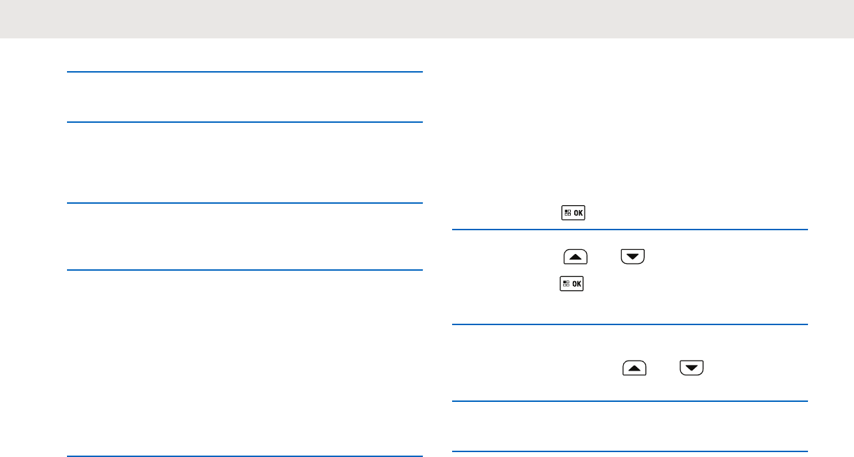Click the blue divider below the first OK icon
The height and width of the screenshot is (457, 854).
630,230
